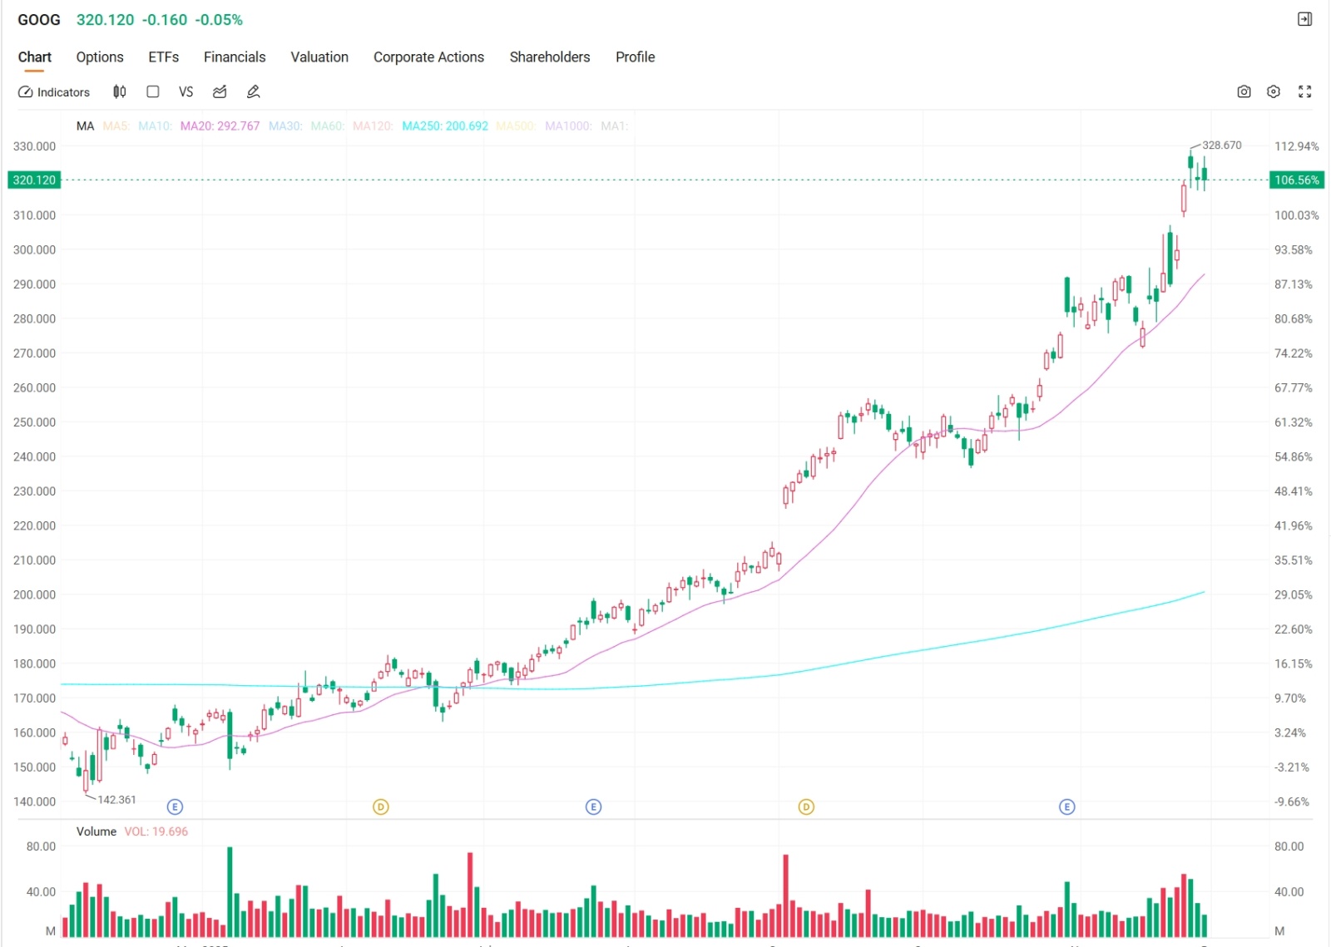Click the Volume indicator label
Image resolution: width=1331 pixels, height=947 pixels.
pyautogui.click(x=96, y=831)
